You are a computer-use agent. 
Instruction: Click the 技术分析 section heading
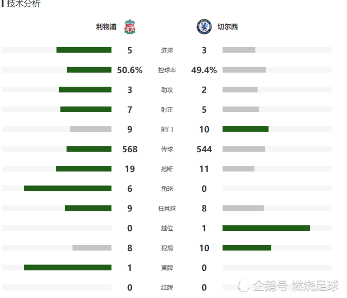23,4
